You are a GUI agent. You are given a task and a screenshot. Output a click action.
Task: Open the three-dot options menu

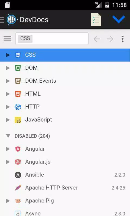pyautogui.click(x=122, y=39)
